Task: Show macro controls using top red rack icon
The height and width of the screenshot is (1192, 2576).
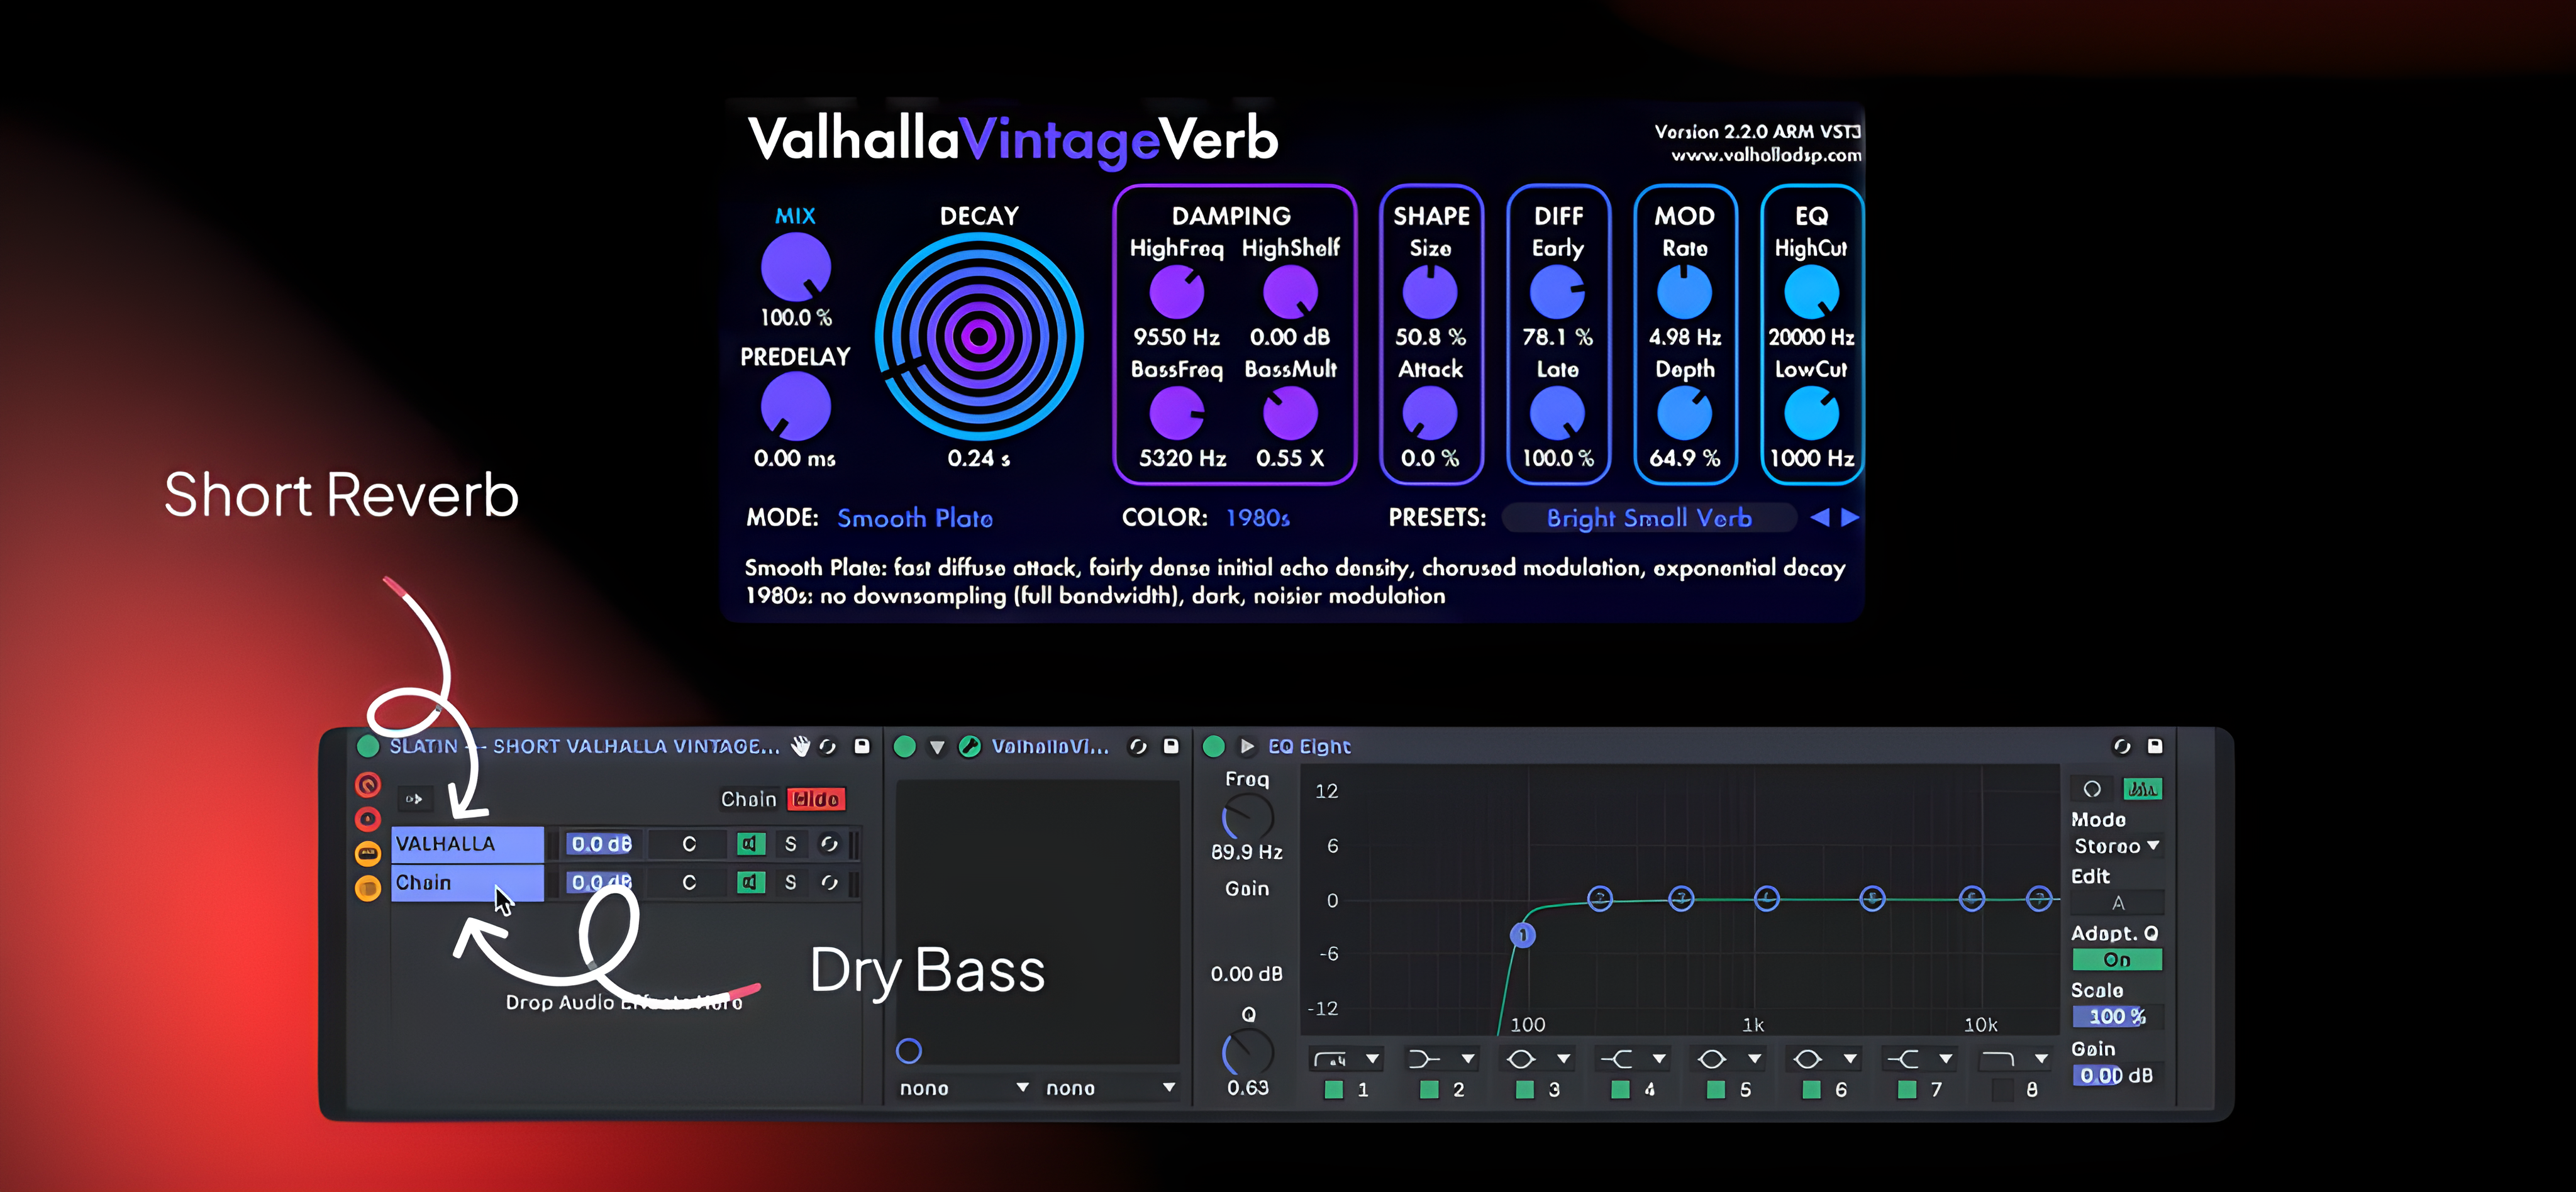Action: (x=368, y=785)
